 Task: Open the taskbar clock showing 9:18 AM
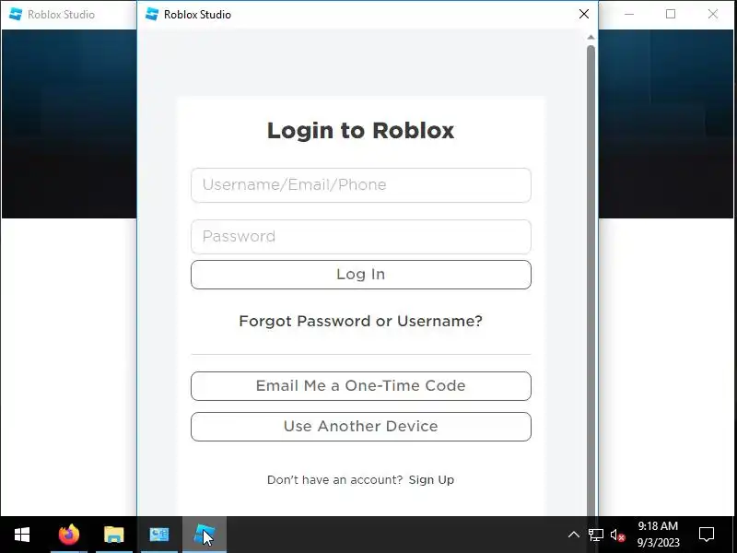658,535
